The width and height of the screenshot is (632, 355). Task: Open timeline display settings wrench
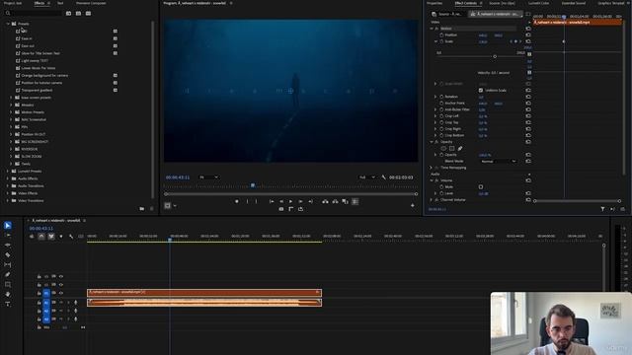pyautogui.click(x=71, y=237)
